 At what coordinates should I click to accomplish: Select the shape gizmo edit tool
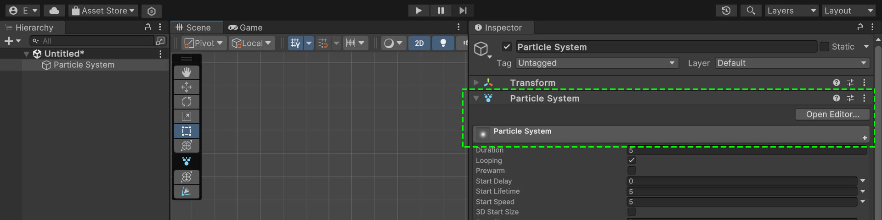[187, 177]
